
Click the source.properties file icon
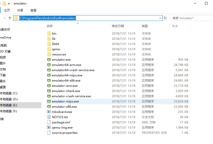click(49, 133)
